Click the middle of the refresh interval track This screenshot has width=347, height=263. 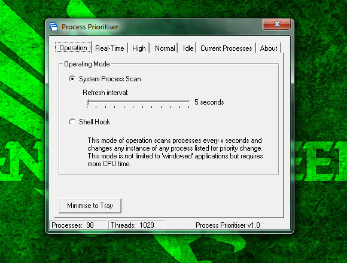138,101
